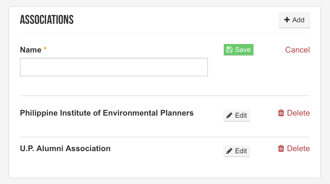Click divider line above Philippine Institute row
This screenshot has width=330, height=184.
165,96
